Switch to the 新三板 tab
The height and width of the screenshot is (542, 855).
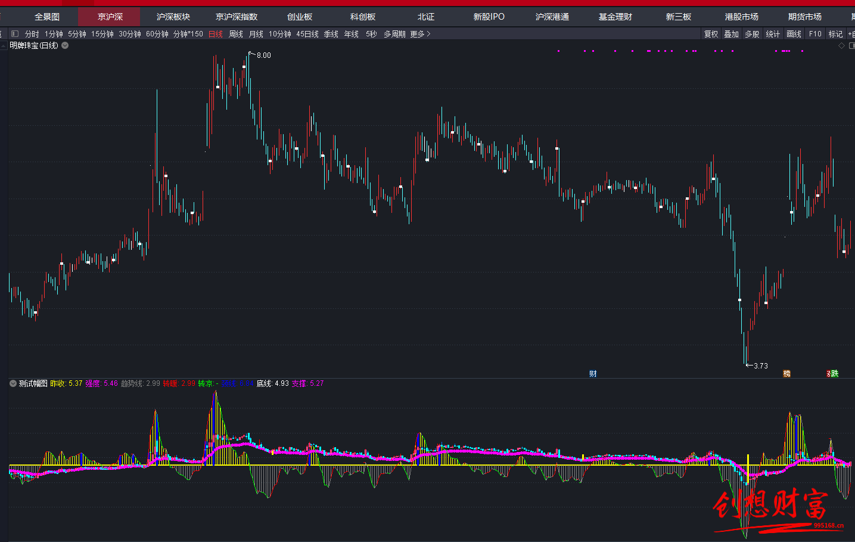679,17
